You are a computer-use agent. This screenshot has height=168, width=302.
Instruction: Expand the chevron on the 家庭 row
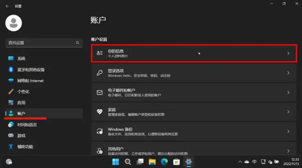click(x=288, y=112)
